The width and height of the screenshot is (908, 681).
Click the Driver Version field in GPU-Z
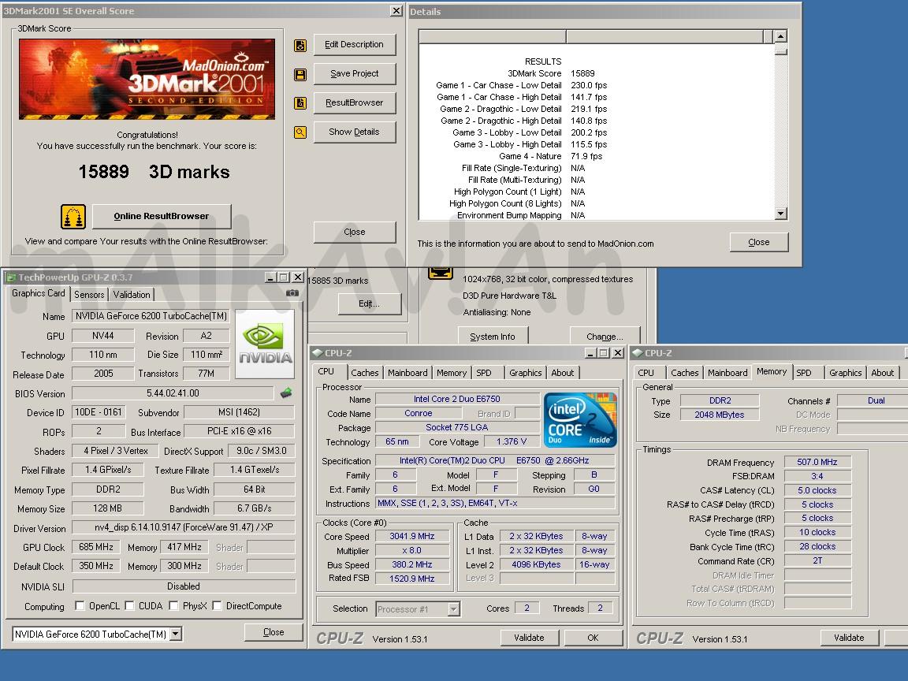coord(184,527)
